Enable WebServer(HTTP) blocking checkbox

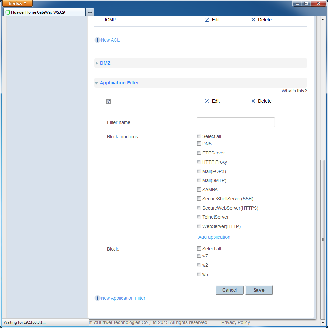(x=199, y=226)
